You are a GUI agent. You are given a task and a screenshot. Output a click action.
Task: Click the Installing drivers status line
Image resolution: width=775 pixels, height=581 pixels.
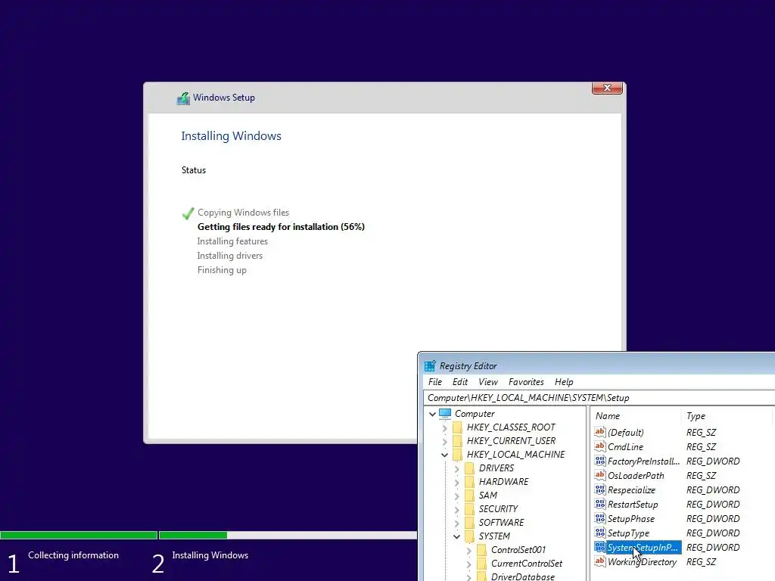230,256
